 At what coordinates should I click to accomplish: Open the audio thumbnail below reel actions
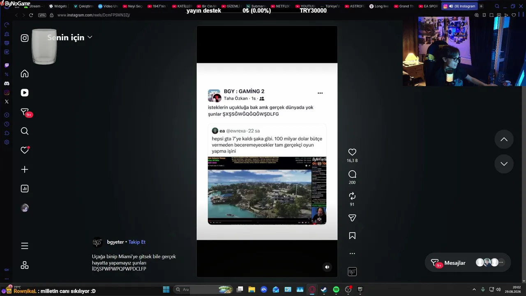tap(352, 272)
